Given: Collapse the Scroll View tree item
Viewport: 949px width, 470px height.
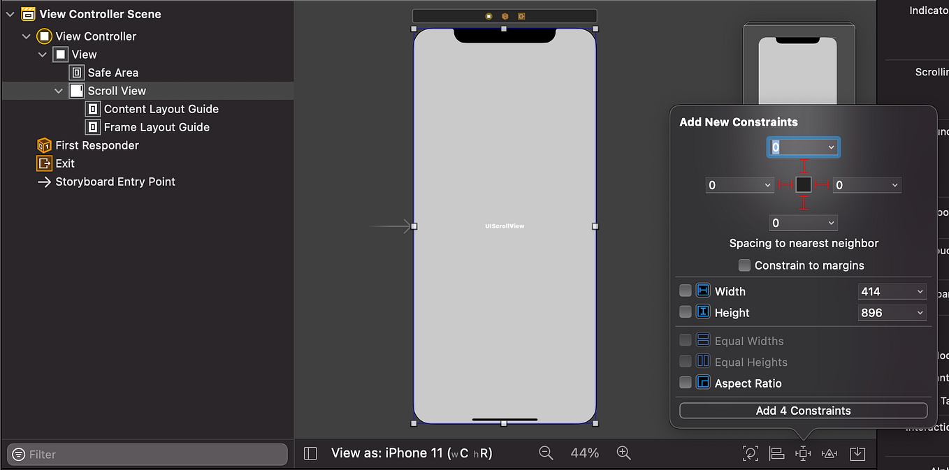Looking at the screenshot, I should click(x=59, y=90).
